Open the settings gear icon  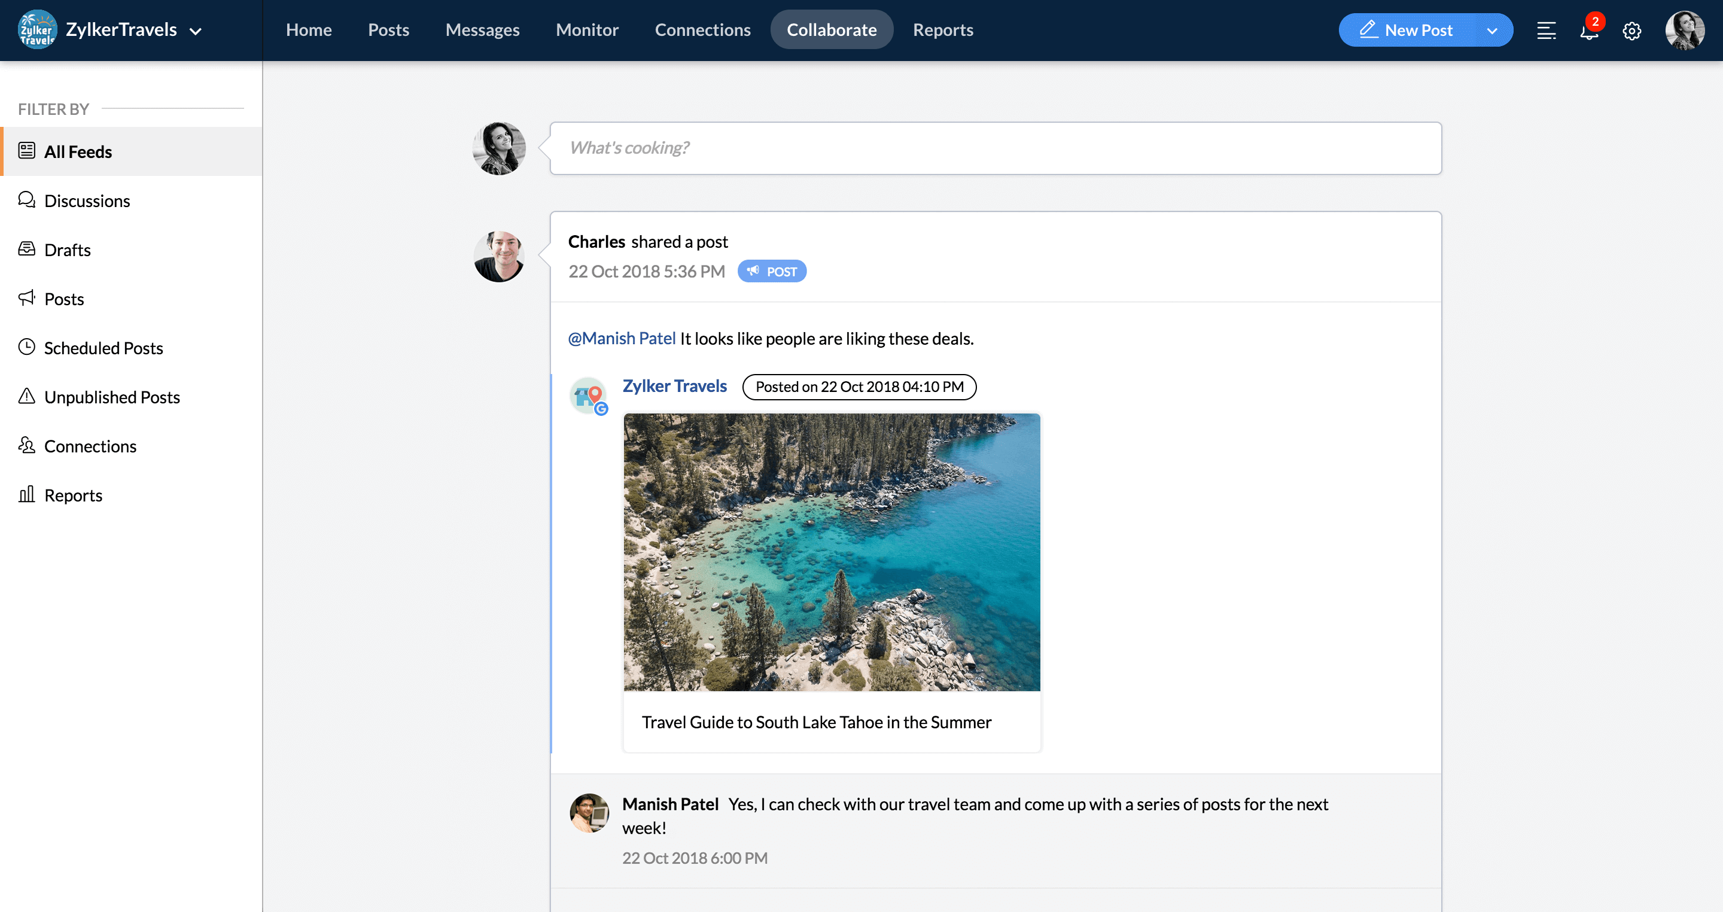[1631, 31]
